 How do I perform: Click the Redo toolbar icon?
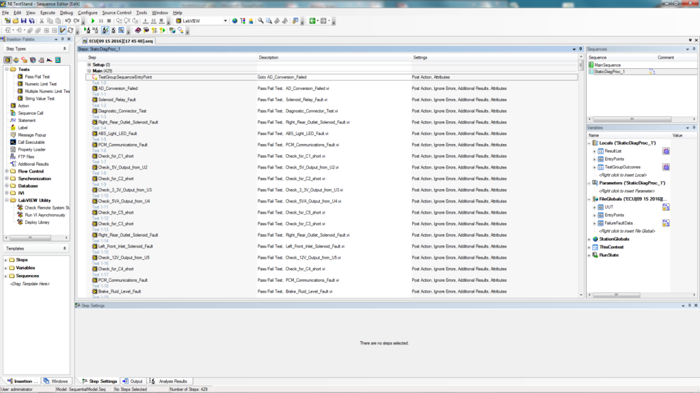click(x=77, y=21)
